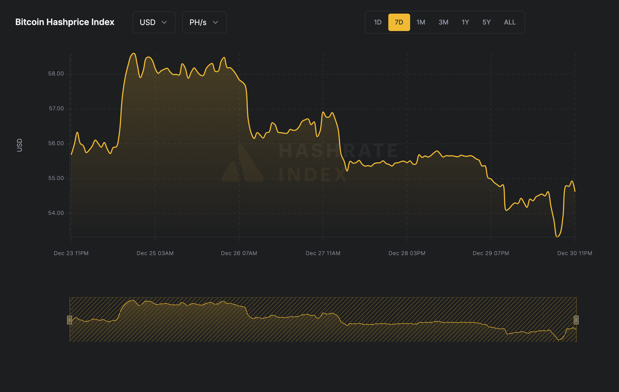
Task: Select the 1D time range
Action: (377, 22)
